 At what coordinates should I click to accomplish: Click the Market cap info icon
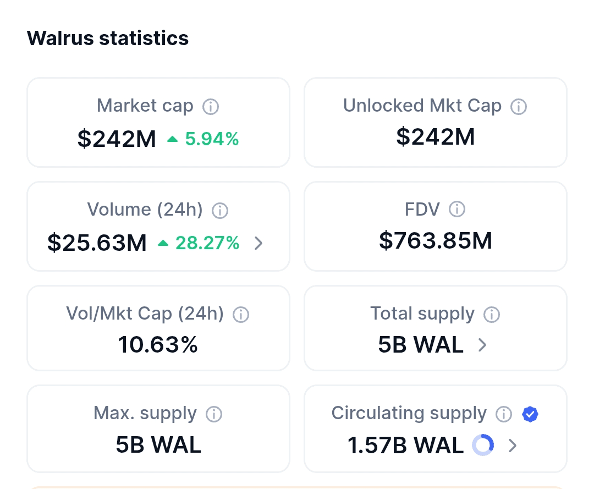pyautogui.click(x=211, y=106)
